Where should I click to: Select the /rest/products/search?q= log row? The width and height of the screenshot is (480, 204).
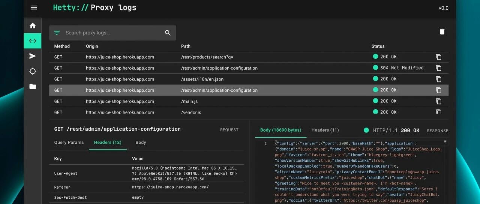(x=249, y=57)
